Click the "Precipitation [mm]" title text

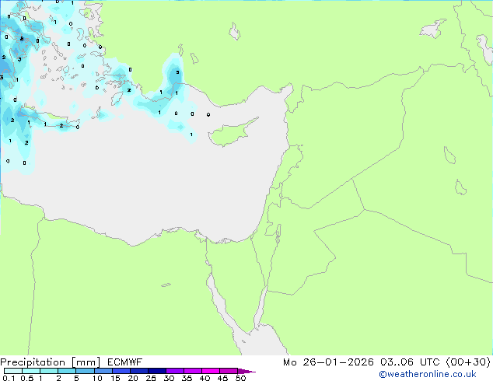(51, 362)
